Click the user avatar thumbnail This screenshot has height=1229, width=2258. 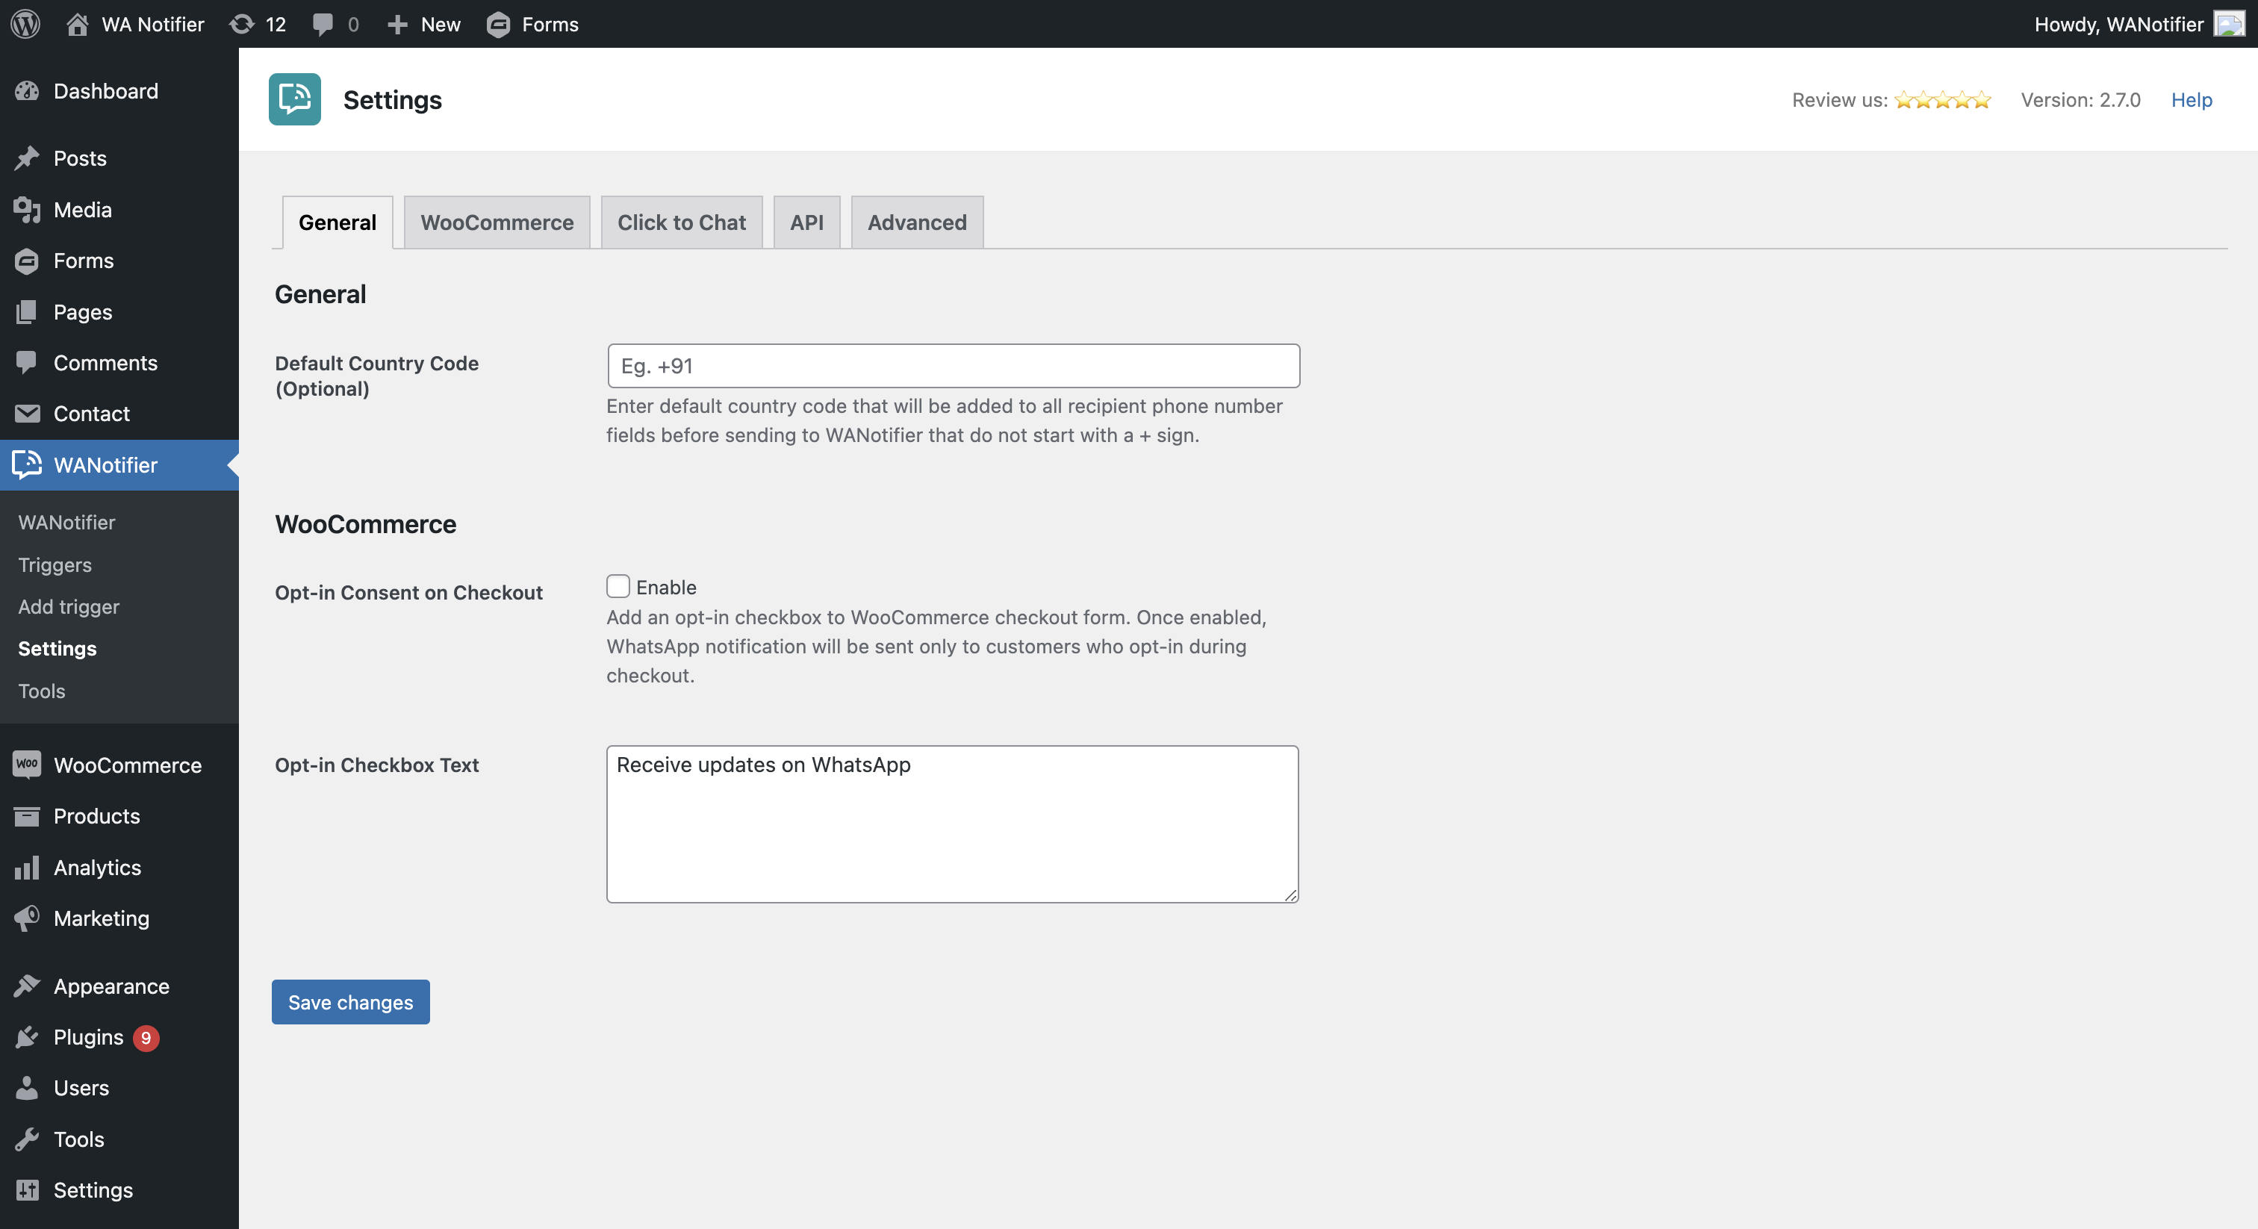(2229, 24)
